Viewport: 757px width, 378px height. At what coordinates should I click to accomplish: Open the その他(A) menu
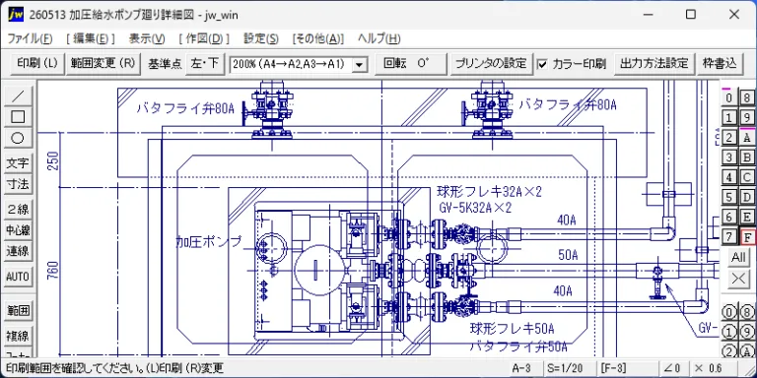(318, 38)
